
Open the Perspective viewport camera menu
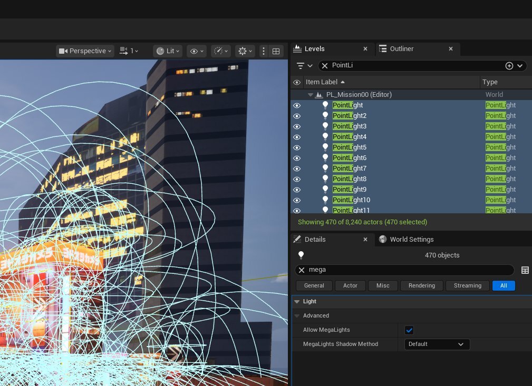coord(85,51)
